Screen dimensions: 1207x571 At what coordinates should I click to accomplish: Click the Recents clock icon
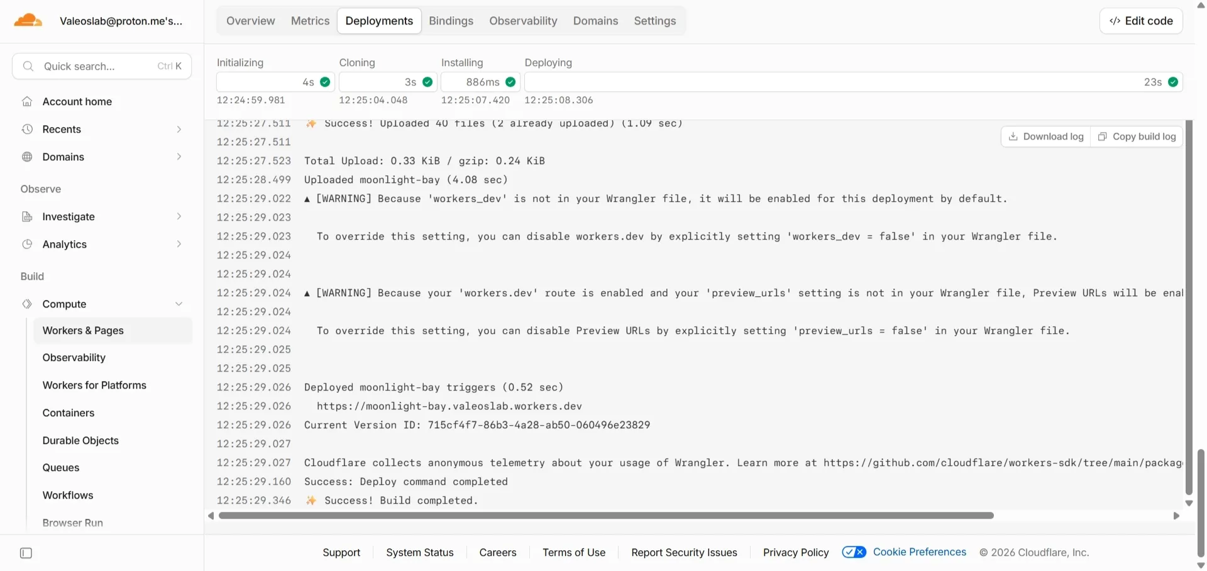tap(27, 129)
